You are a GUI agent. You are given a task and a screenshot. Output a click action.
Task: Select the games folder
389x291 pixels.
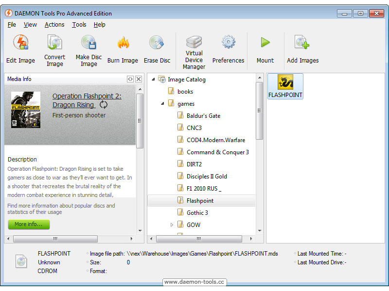coord(186,104)
